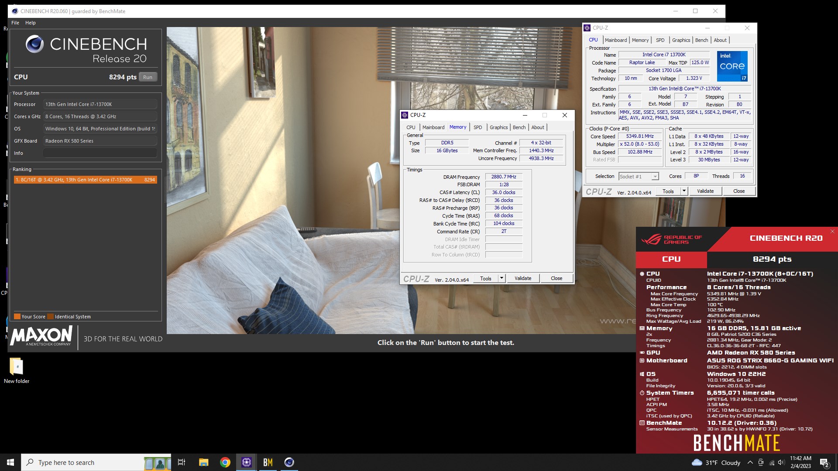Click the CPU-Z Memory window title icon
The width and height of the screenshot is (838, 471).
point(405,115)
